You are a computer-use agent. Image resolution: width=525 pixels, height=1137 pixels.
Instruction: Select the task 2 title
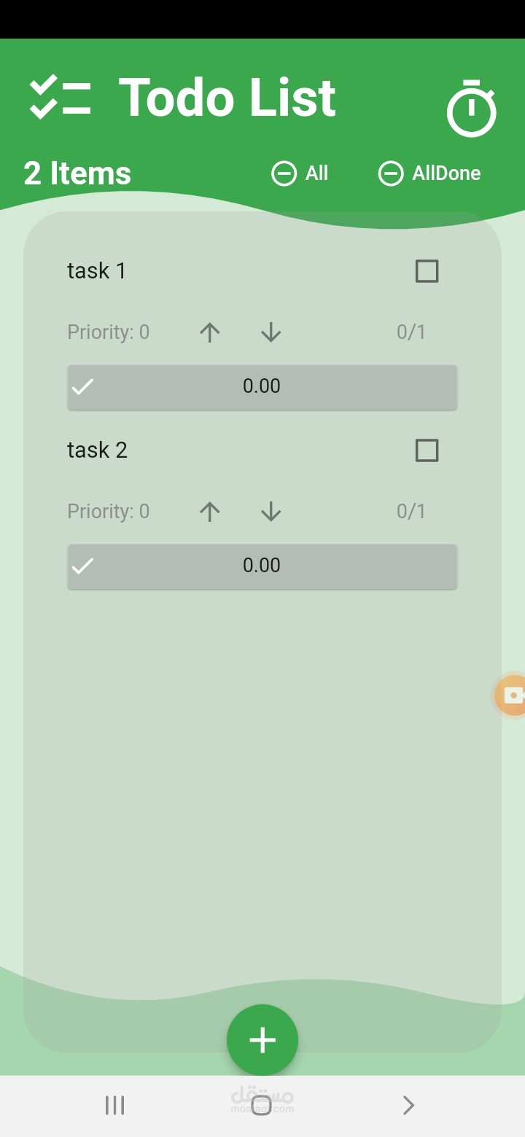[x=97, y=450]
